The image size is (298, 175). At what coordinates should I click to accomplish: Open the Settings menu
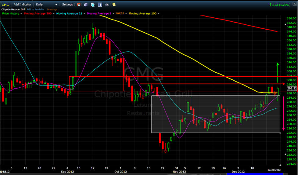pyautogui.click(x=67, y=5)
